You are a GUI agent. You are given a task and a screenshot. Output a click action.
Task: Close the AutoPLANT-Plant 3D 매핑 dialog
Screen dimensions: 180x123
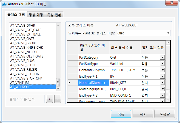pyautogui.click(x=172, y=3)
